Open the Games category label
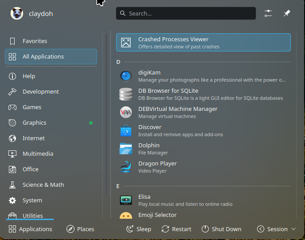The image size is (305, 240). point(32,107)
